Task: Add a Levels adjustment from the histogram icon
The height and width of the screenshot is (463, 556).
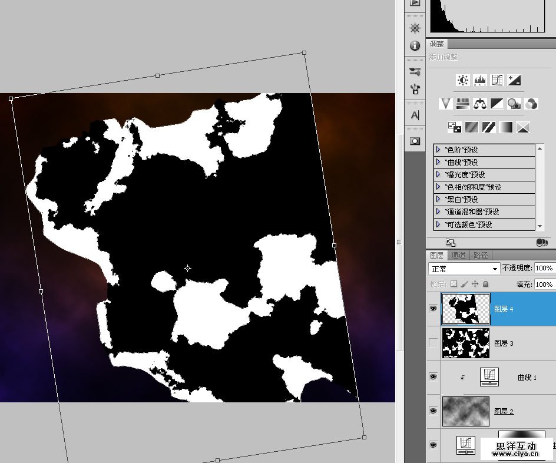Action: (x=480, y=80)
